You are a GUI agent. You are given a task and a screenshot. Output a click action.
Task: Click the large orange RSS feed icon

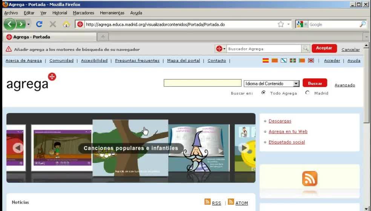coord(310,179)
